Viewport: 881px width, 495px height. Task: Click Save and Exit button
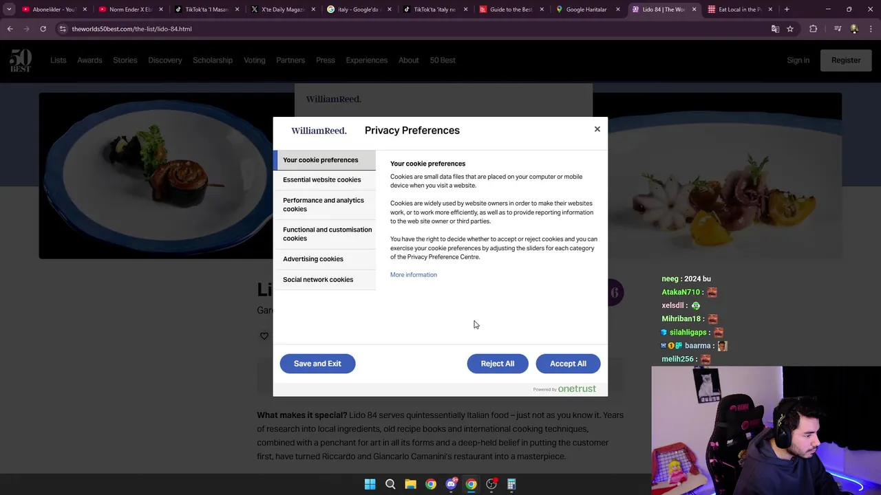tap(317, 364)
